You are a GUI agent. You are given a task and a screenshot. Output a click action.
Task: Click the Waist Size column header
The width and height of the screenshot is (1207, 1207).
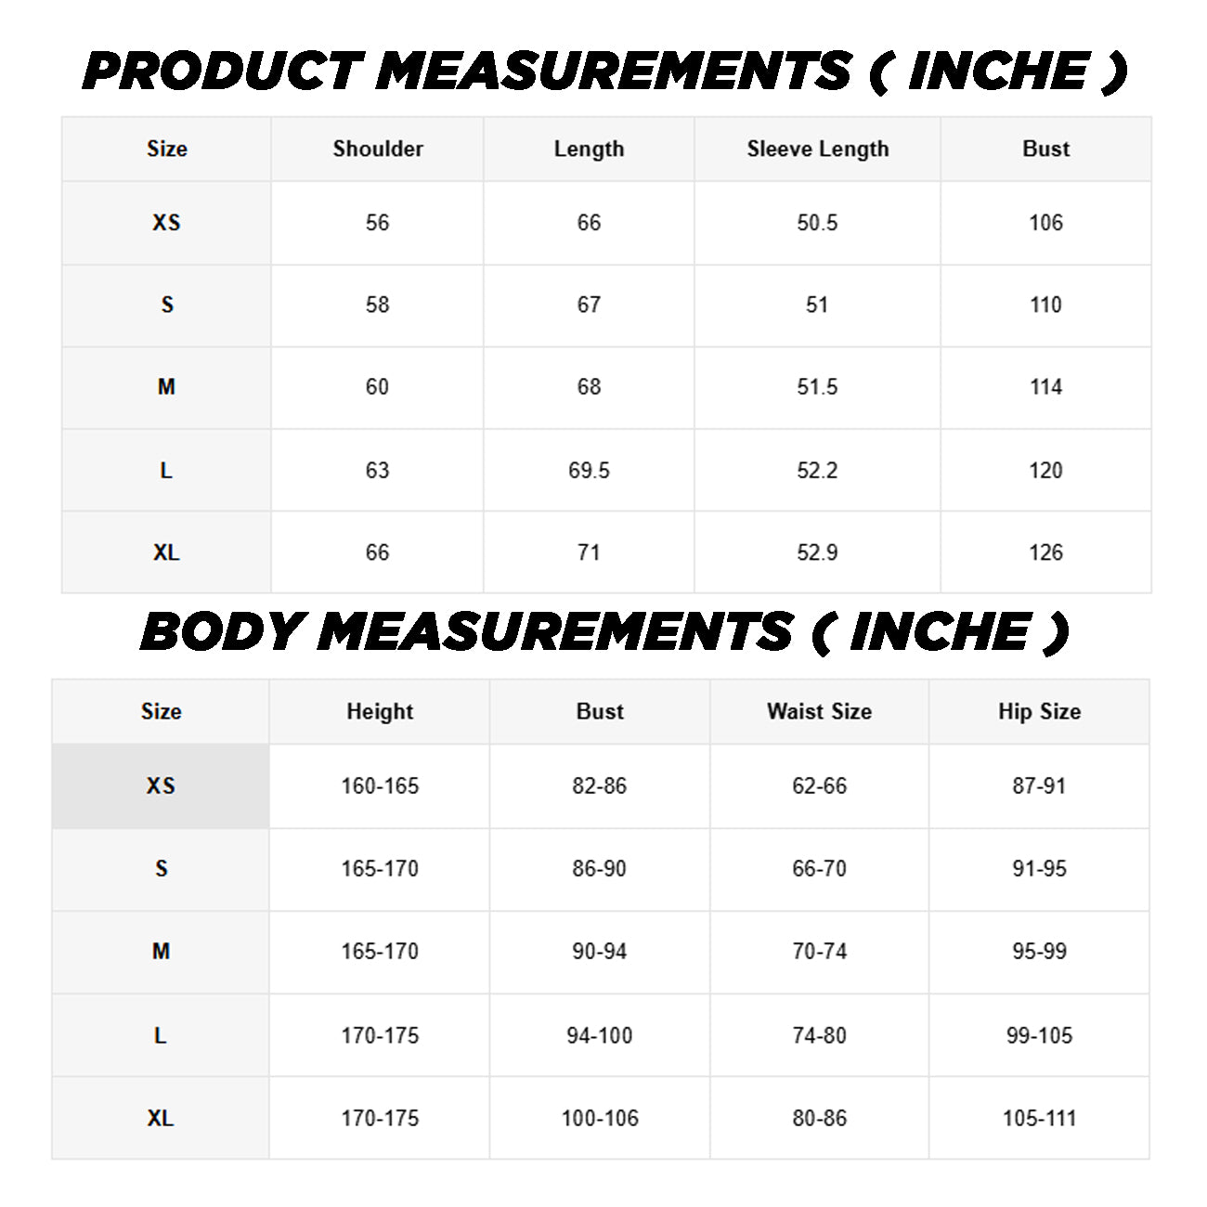click(x=819, y=711)
